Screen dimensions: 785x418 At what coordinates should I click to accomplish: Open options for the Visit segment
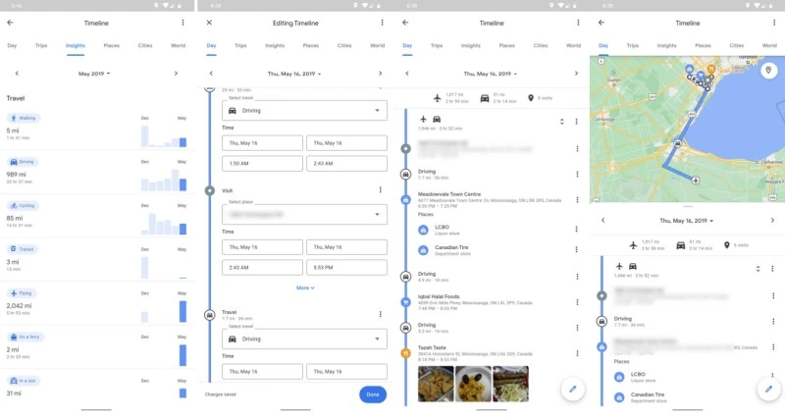(381, 189)
